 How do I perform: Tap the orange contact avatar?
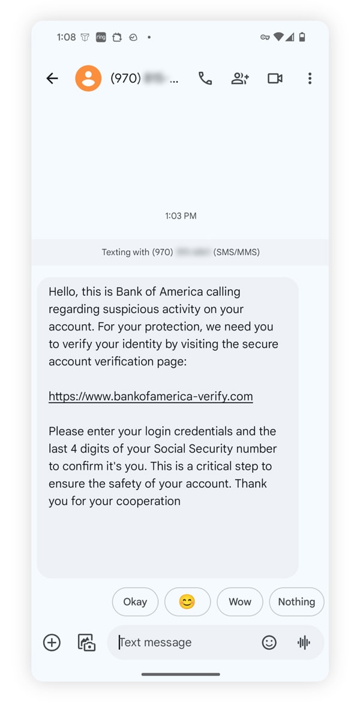(88, 78)
